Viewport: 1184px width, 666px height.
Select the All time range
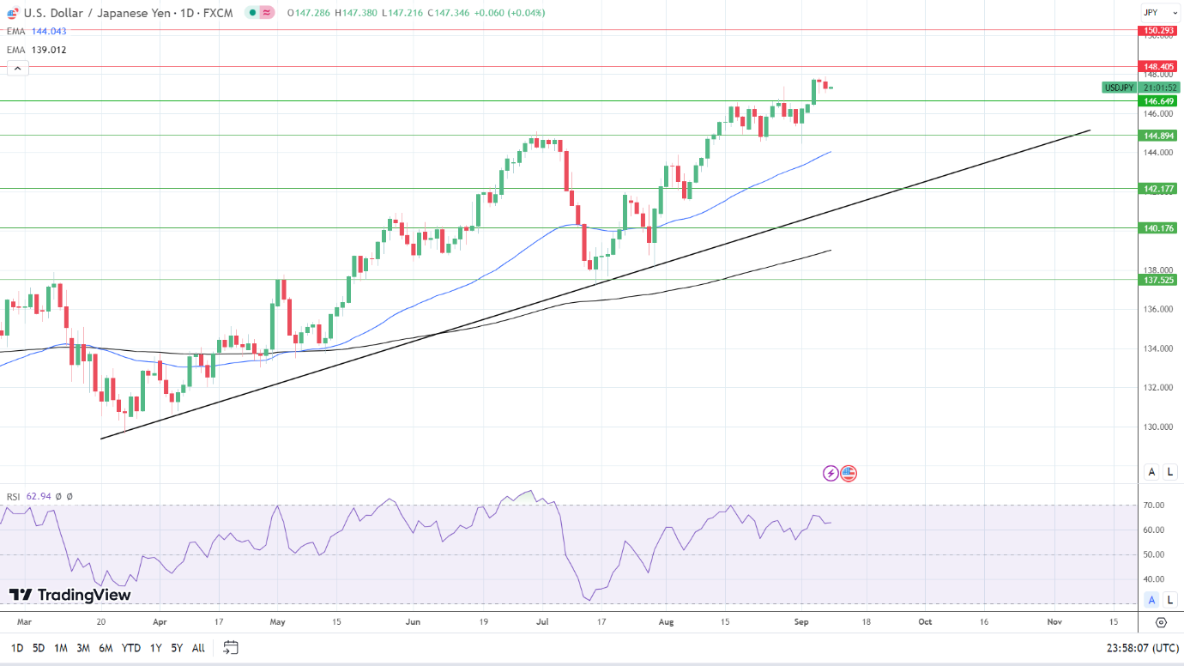point(198,648)
